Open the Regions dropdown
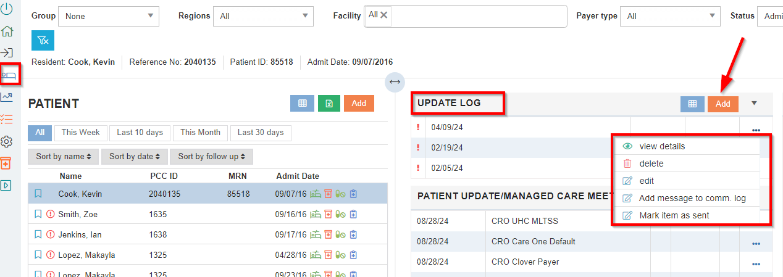Viewport: 783px width, 277px height. pyautogui.click(x=264, y=16)
